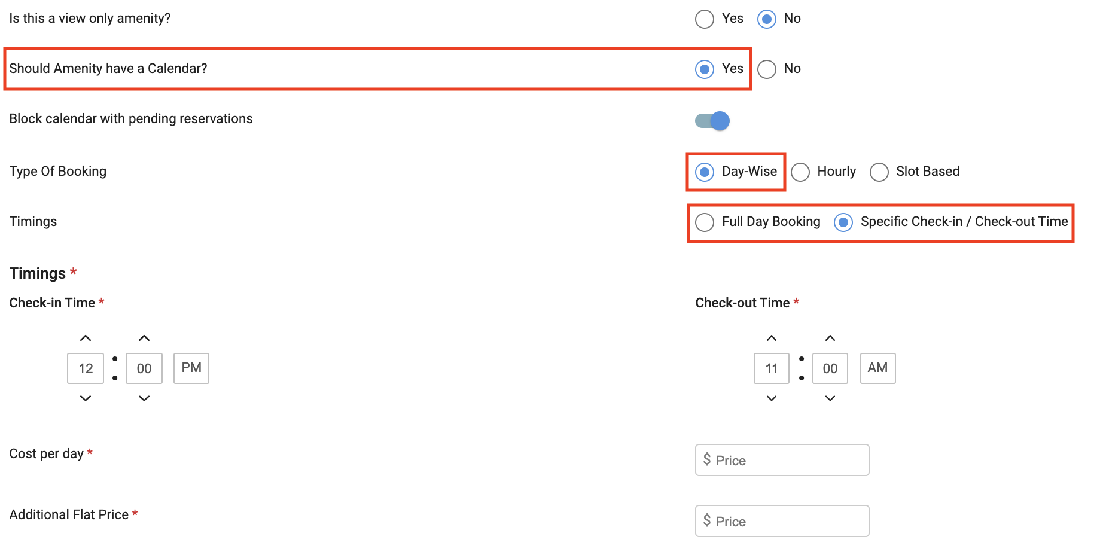Image resolution: width=1097 pixels, height=555 pixels.
Task: Decrease the check-in hour with down arrow
Action: point(86,398)
